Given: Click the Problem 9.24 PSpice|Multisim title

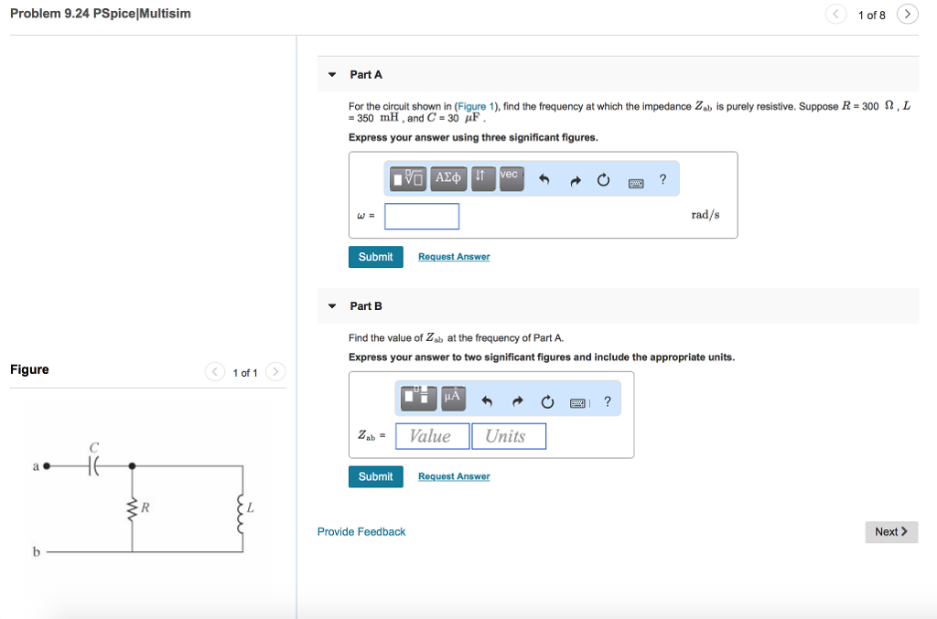Looking at the screenshot, I should (x=100, y=13).
